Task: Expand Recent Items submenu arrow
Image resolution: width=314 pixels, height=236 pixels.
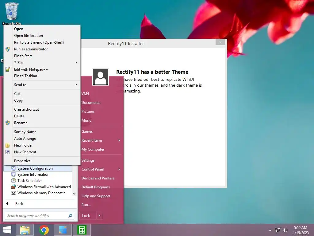Action: pos(119,140)
